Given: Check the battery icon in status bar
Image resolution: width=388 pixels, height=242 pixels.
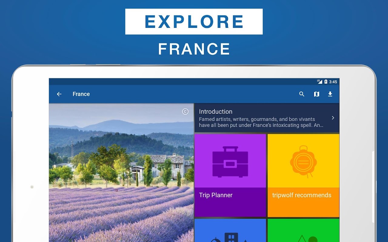Looking at the screenshot, I should (326, 82).
